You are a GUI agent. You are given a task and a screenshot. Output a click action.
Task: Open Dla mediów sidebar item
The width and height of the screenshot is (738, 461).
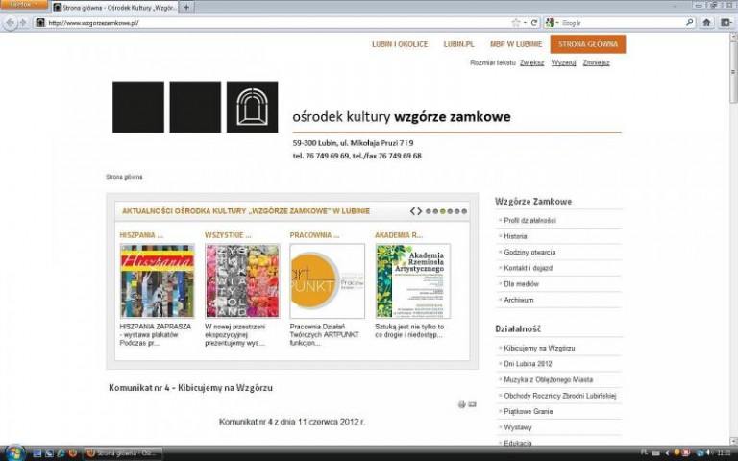[521, 284]
